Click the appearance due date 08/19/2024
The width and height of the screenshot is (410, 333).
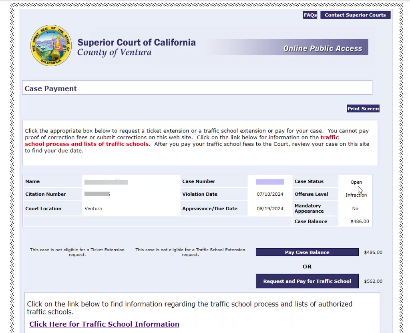(270, 209)
